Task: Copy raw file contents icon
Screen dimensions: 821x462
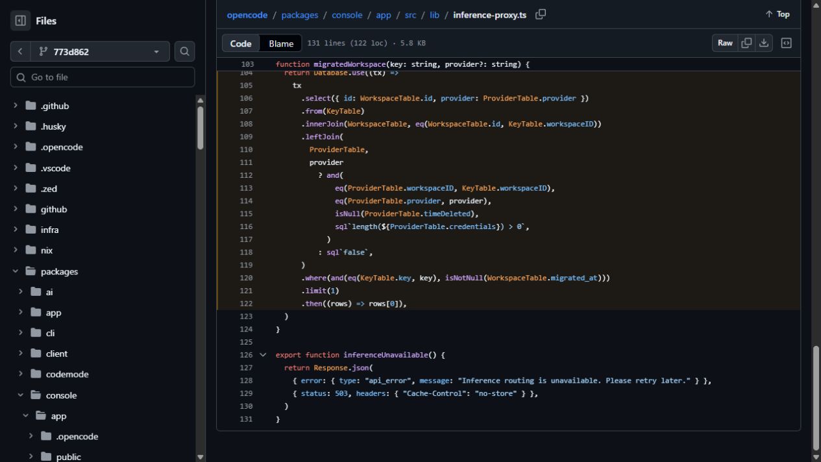Action: 746,43
